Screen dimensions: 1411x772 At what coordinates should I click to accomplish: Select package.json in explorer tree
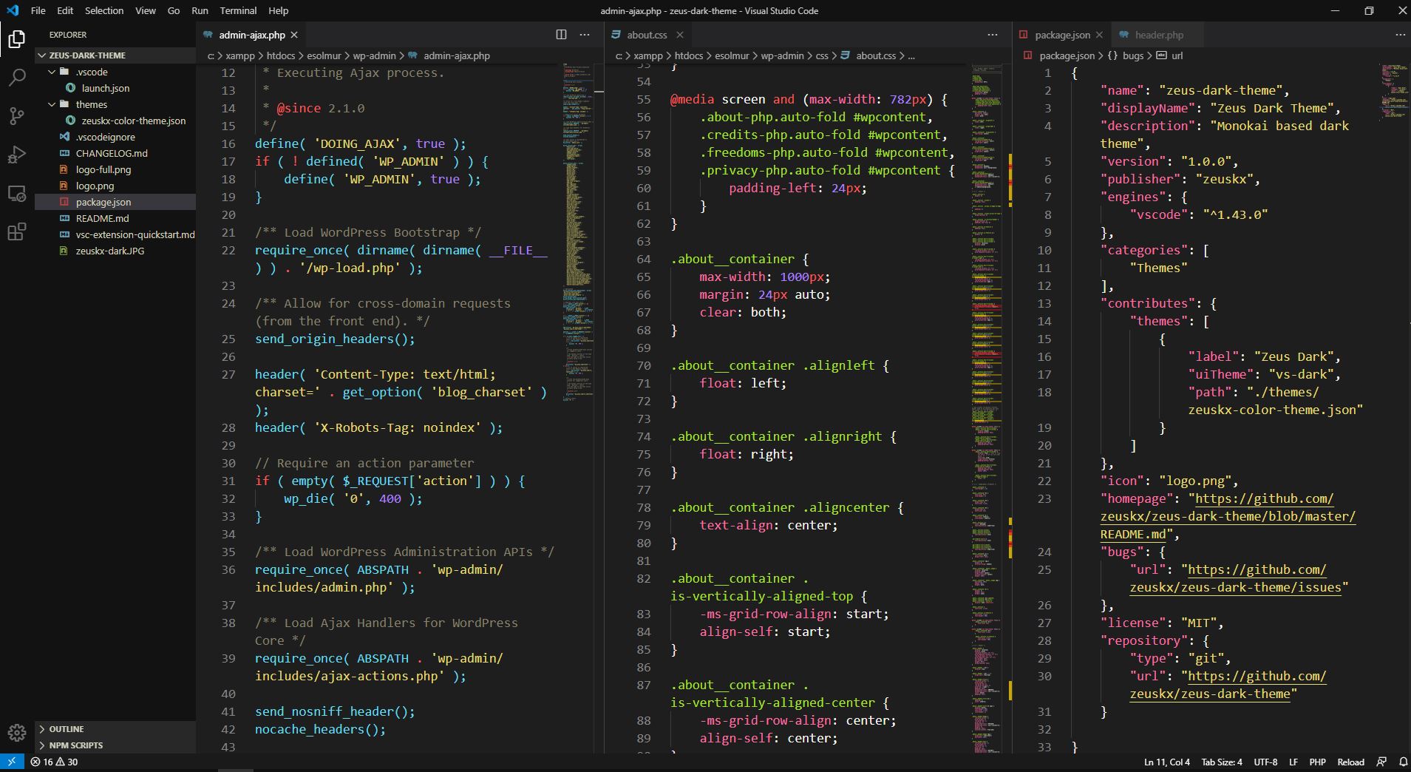115,202
